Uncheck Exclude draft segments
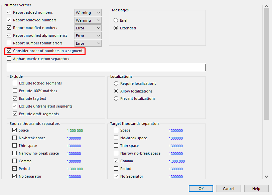This screenshot has height=195, width=272. click(15, 114)
